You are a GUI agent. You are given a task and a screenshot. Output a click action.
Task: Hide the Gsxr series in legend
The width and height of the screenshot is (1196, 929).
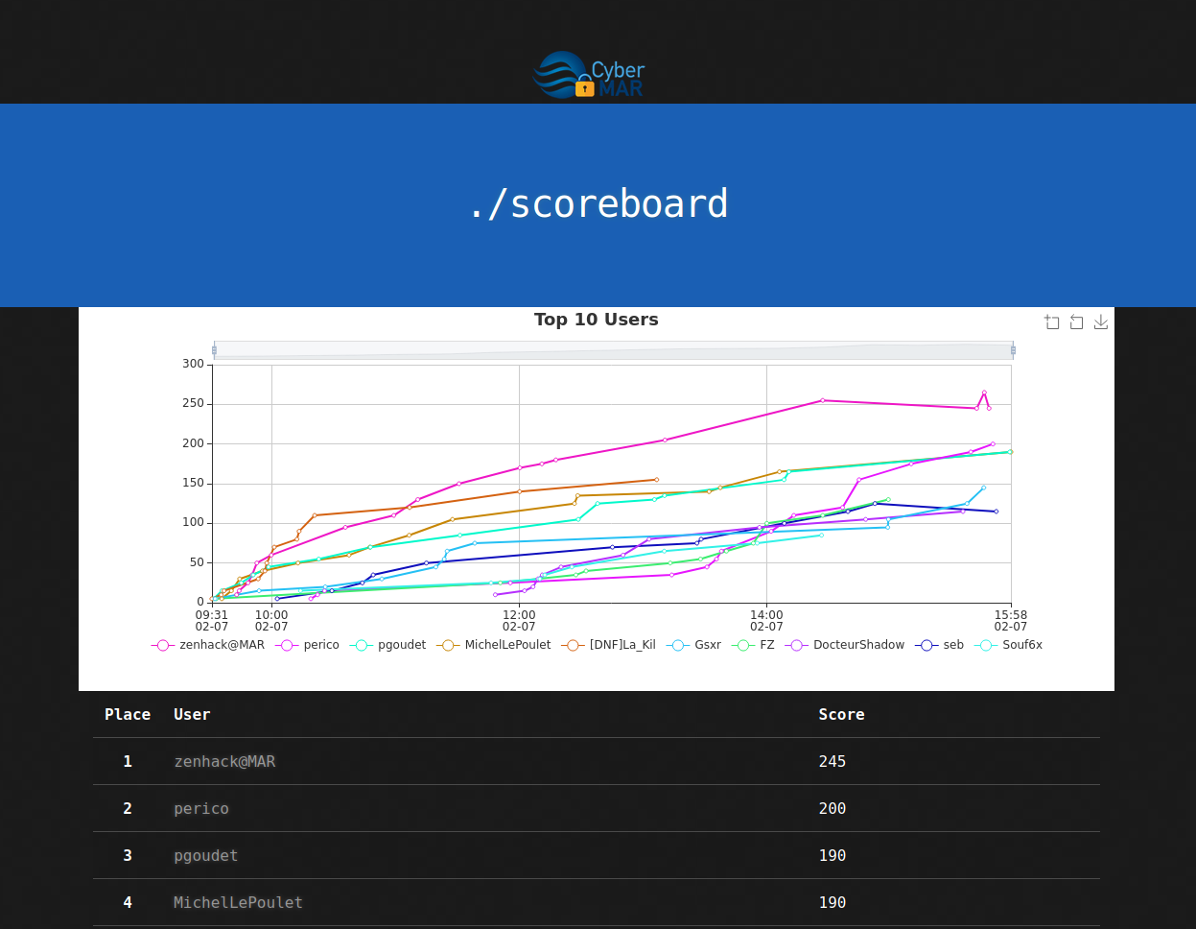coord(694,645)
